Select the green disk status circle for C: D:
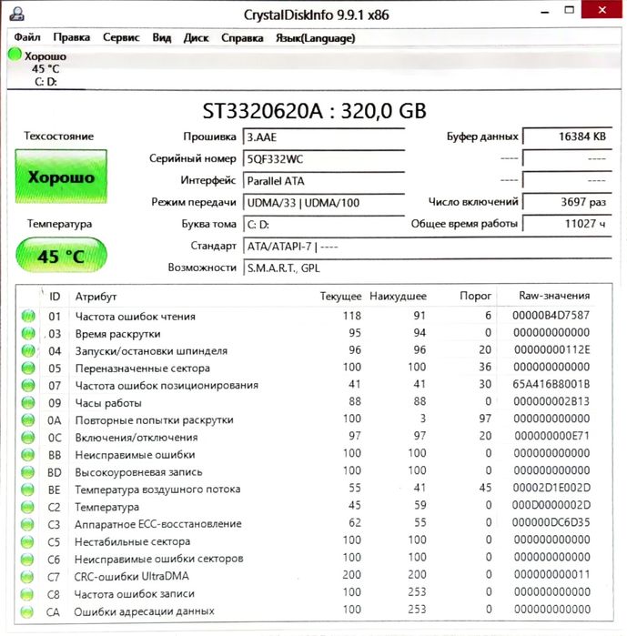627x636 pixels. tap(15, 55)
